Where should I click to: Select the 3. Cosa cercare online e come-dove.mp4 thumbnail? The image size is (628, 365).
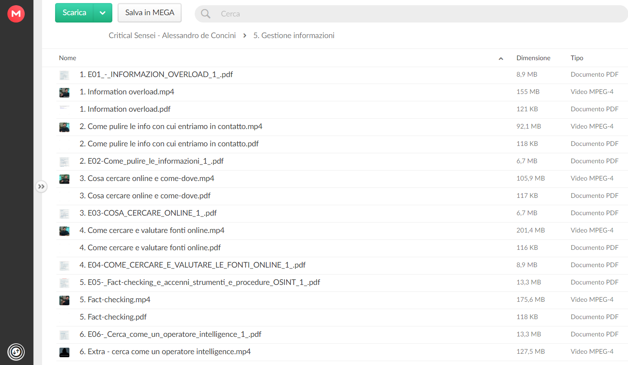click(x=64, y=179)
